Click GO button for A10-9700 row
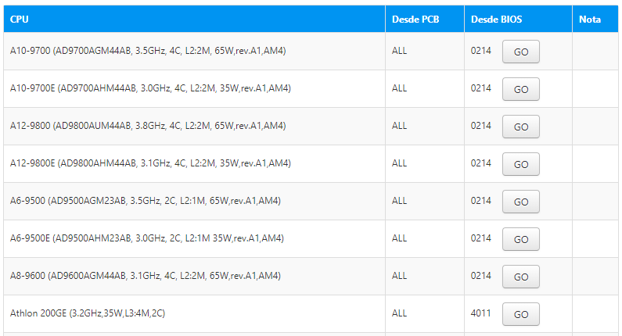Viewport: 622px width, 336px height. pyautogui.click(x=521, y=52)
